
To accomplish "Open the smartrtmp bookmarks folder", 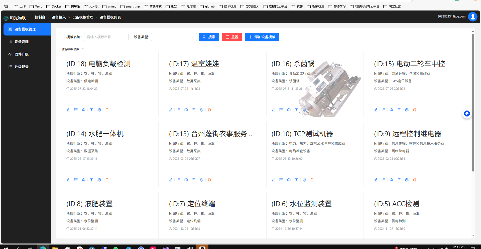I will coord(130,6).
